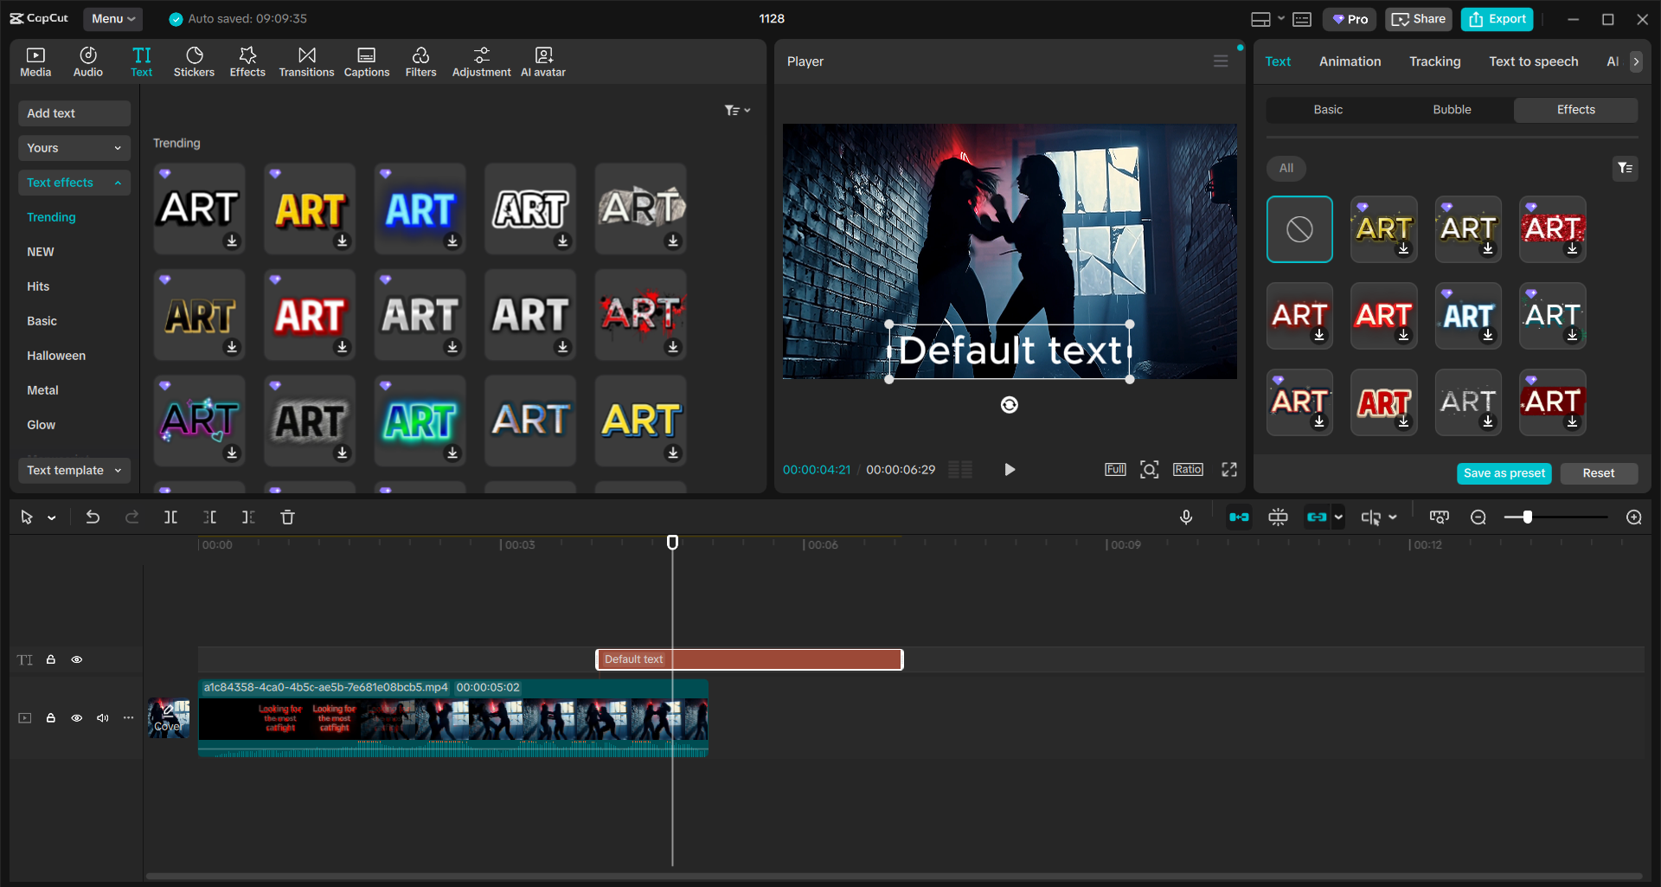Start voiceover recording from the timeline toolbar

coord(1185,517)
